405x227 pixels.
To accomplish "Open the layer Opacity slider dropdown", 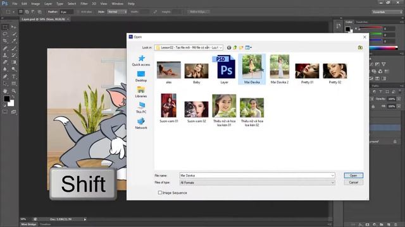I will 399,99.
